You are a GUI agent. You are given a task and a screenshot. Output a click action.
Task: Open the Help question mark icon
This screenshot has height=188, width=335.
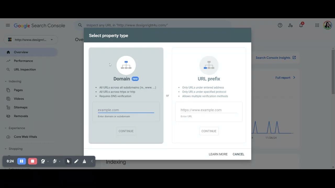pyautogui.click(x=280, y=25)
